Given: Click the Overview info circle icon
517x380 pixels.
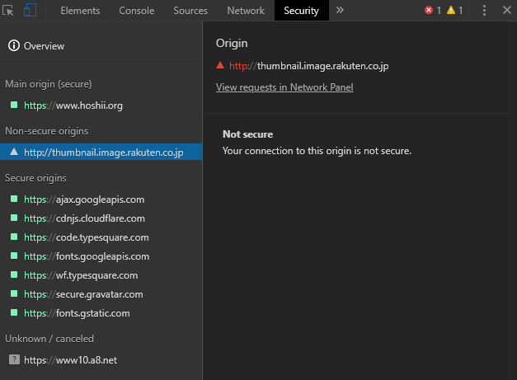Looking at the screenshot, I should coord(14,46).
